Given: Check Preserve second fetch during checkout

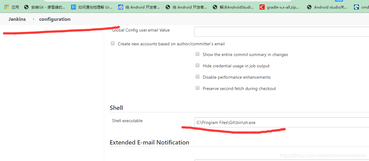Looking at the screenshot, I should pos(198,88).
